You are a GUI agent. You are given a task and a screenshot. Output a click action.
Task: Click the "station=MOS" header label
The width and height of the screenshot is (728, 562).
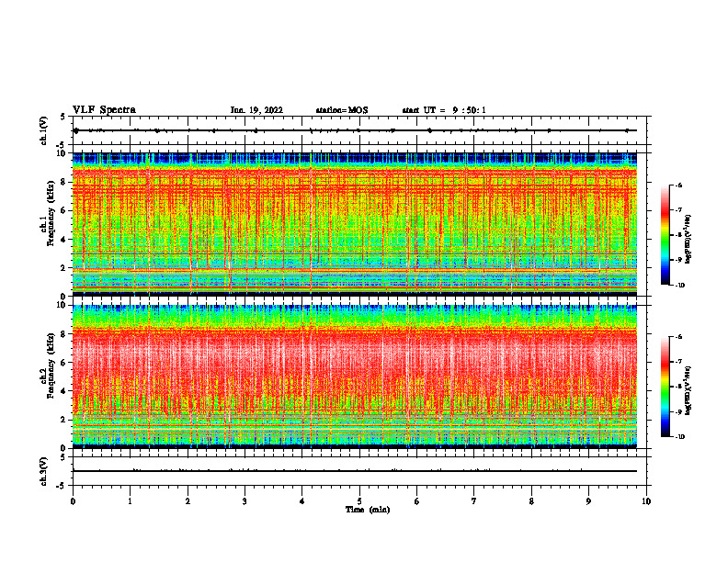(342, 110)
